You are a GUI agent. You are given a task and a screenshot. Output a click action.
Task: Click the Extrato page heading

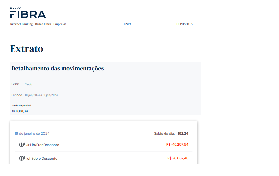(27, 49)
